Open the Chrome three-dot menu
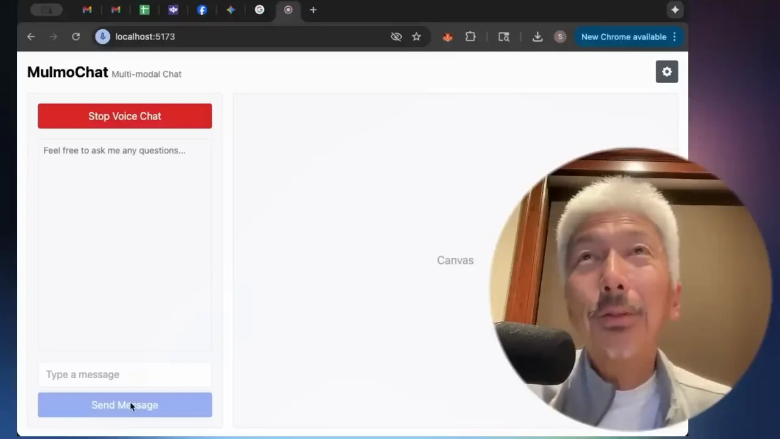Screen dimensions: 780x439 [675, 37]
